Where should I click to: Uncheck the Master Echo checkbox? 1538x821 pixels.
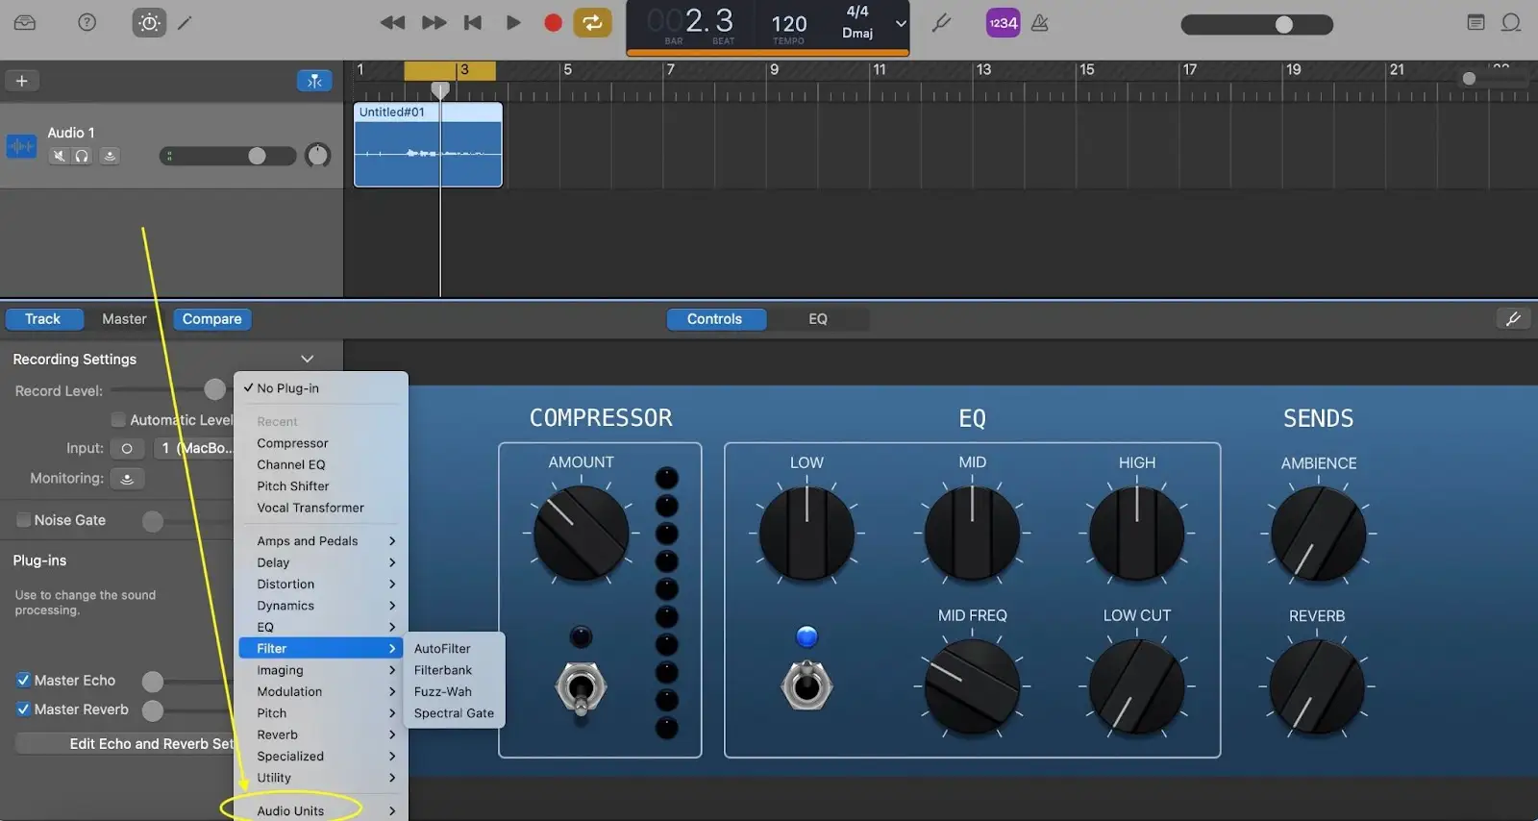click(24, 680)
